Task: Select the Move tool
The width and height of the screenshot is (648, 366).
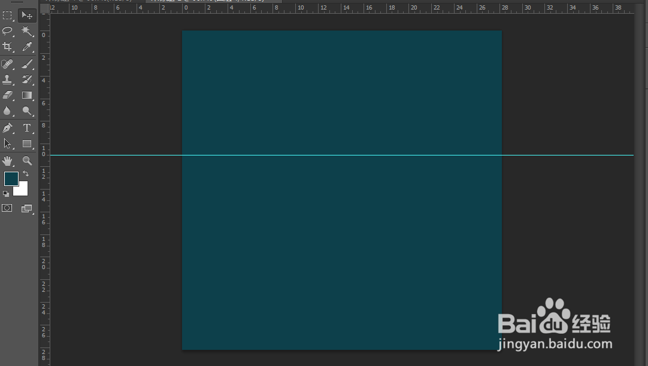Action: (x=27, y=16)
